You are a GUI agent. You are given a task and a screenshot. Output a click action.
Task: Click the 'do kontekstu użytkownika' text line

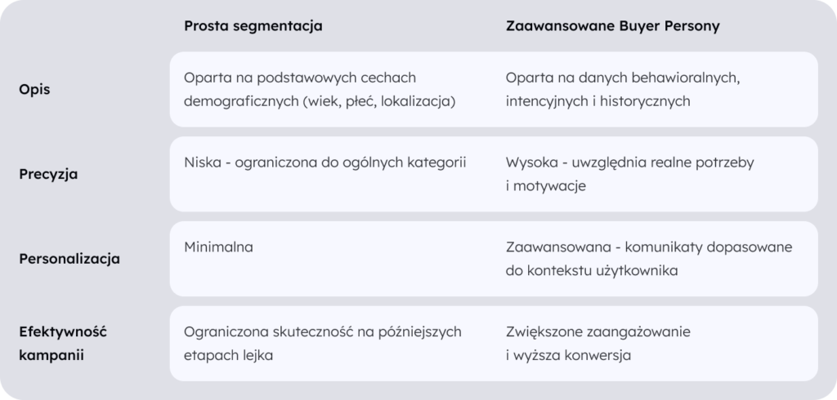pos(592,271)
